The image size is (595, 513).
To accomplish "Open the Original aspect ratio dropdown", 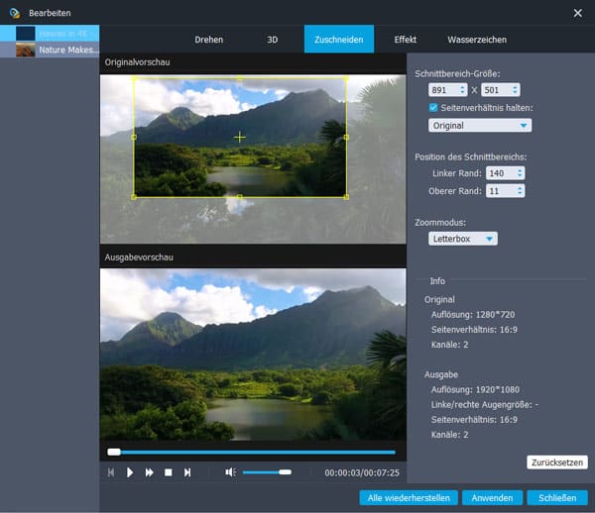I will 480,126.
